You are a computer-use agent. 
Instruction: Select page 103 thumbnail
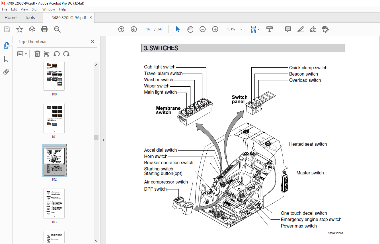click(54, 203)
